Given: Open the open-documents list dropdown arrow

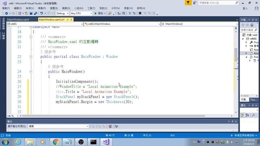Looking at the screenshot, I should click(x=237, y=20).
